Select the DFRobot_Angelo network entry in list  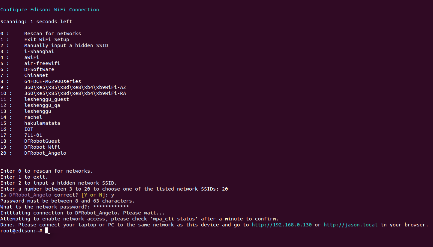[x=45, y=153]
